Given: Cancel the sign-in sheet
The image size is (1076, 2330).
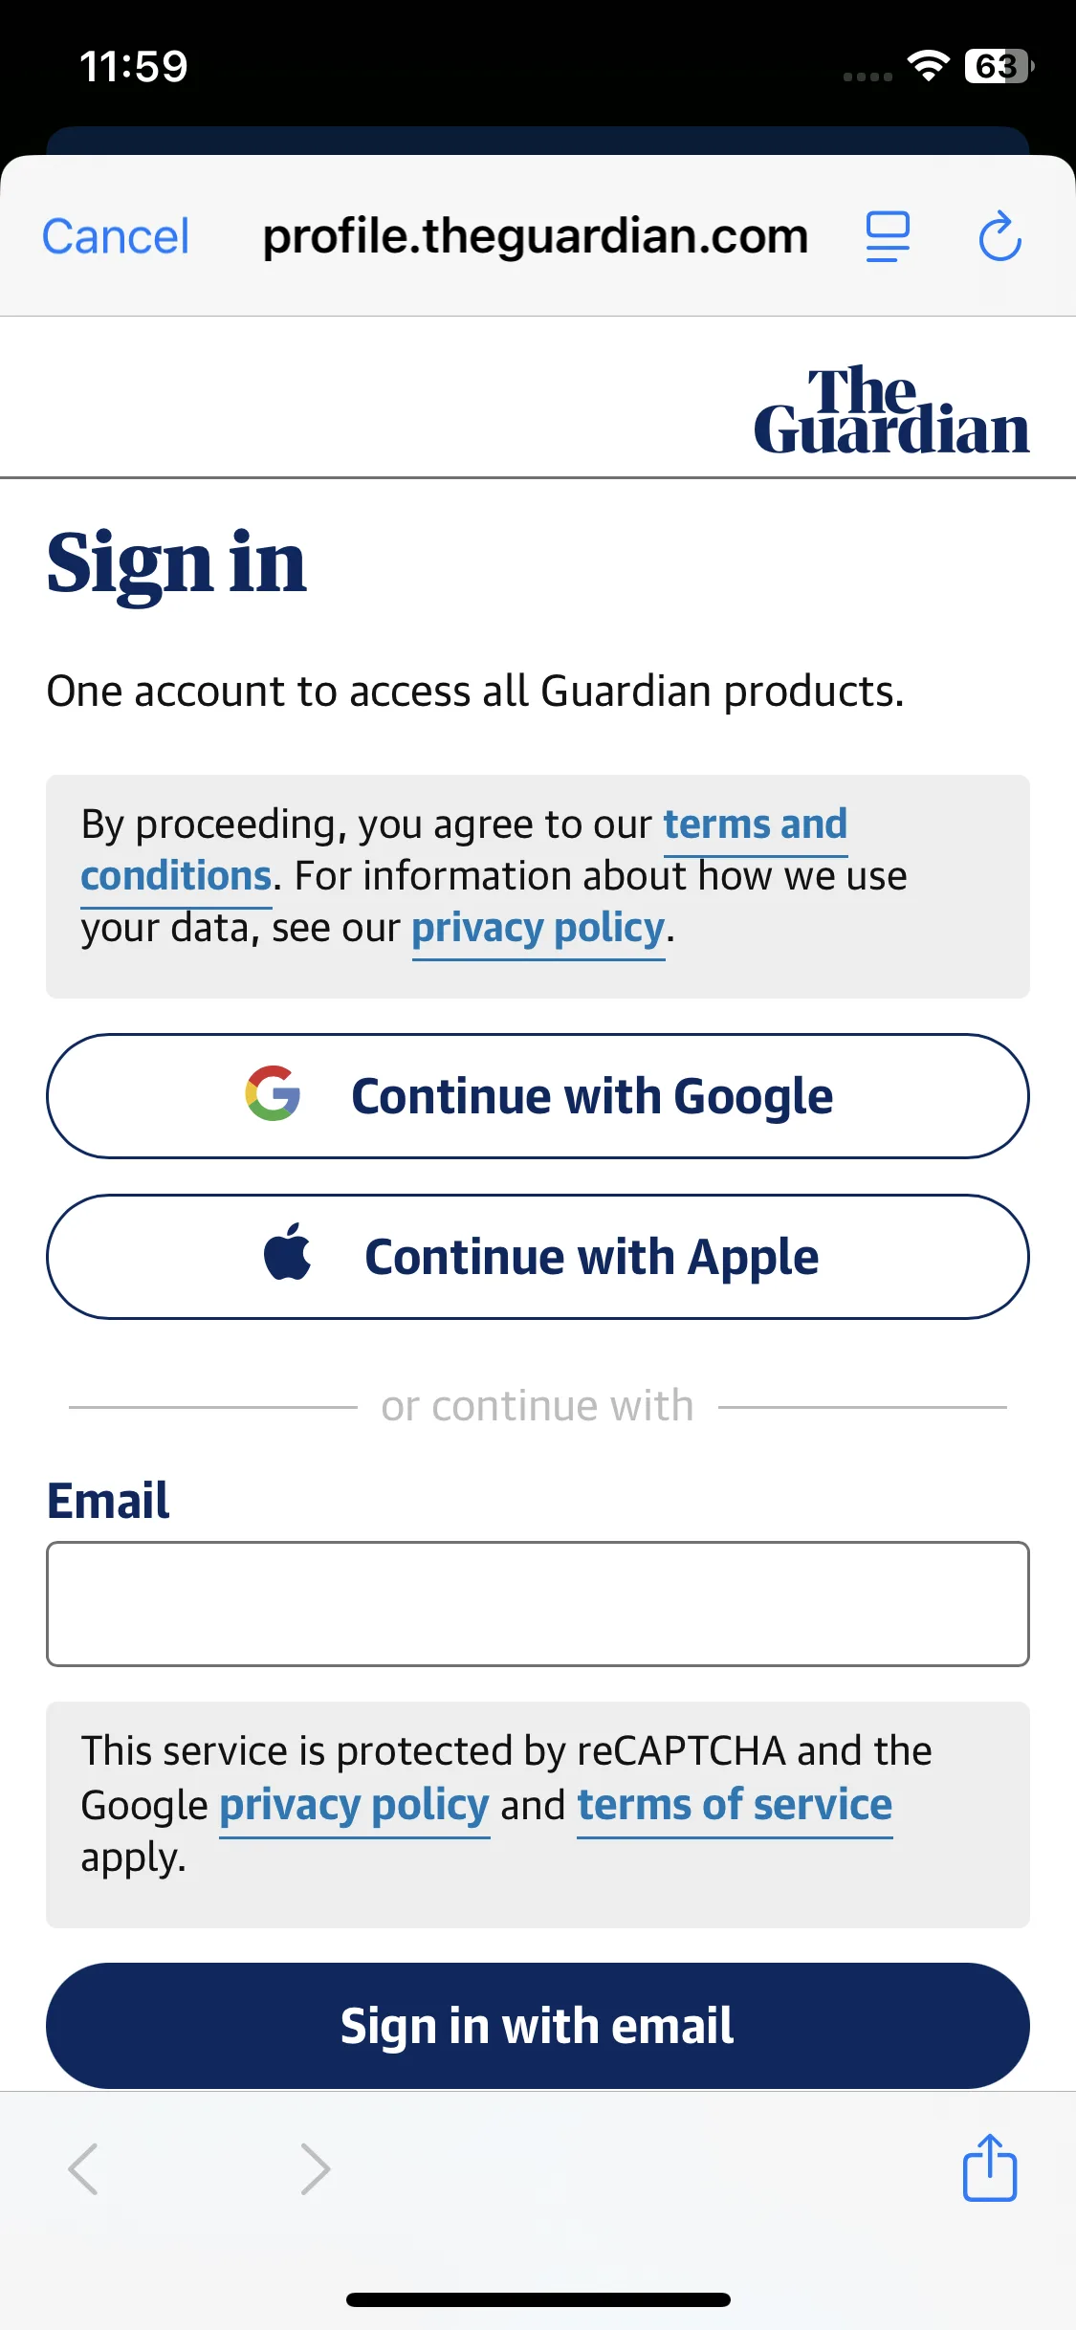Looking at the screenshot, I should tap(116, 236).
